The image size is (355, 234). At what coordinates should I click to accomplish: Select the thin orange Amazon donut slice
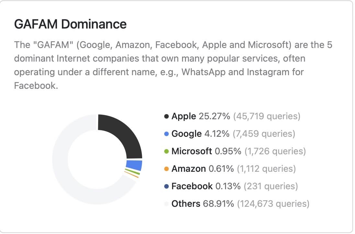coord(132,175)
